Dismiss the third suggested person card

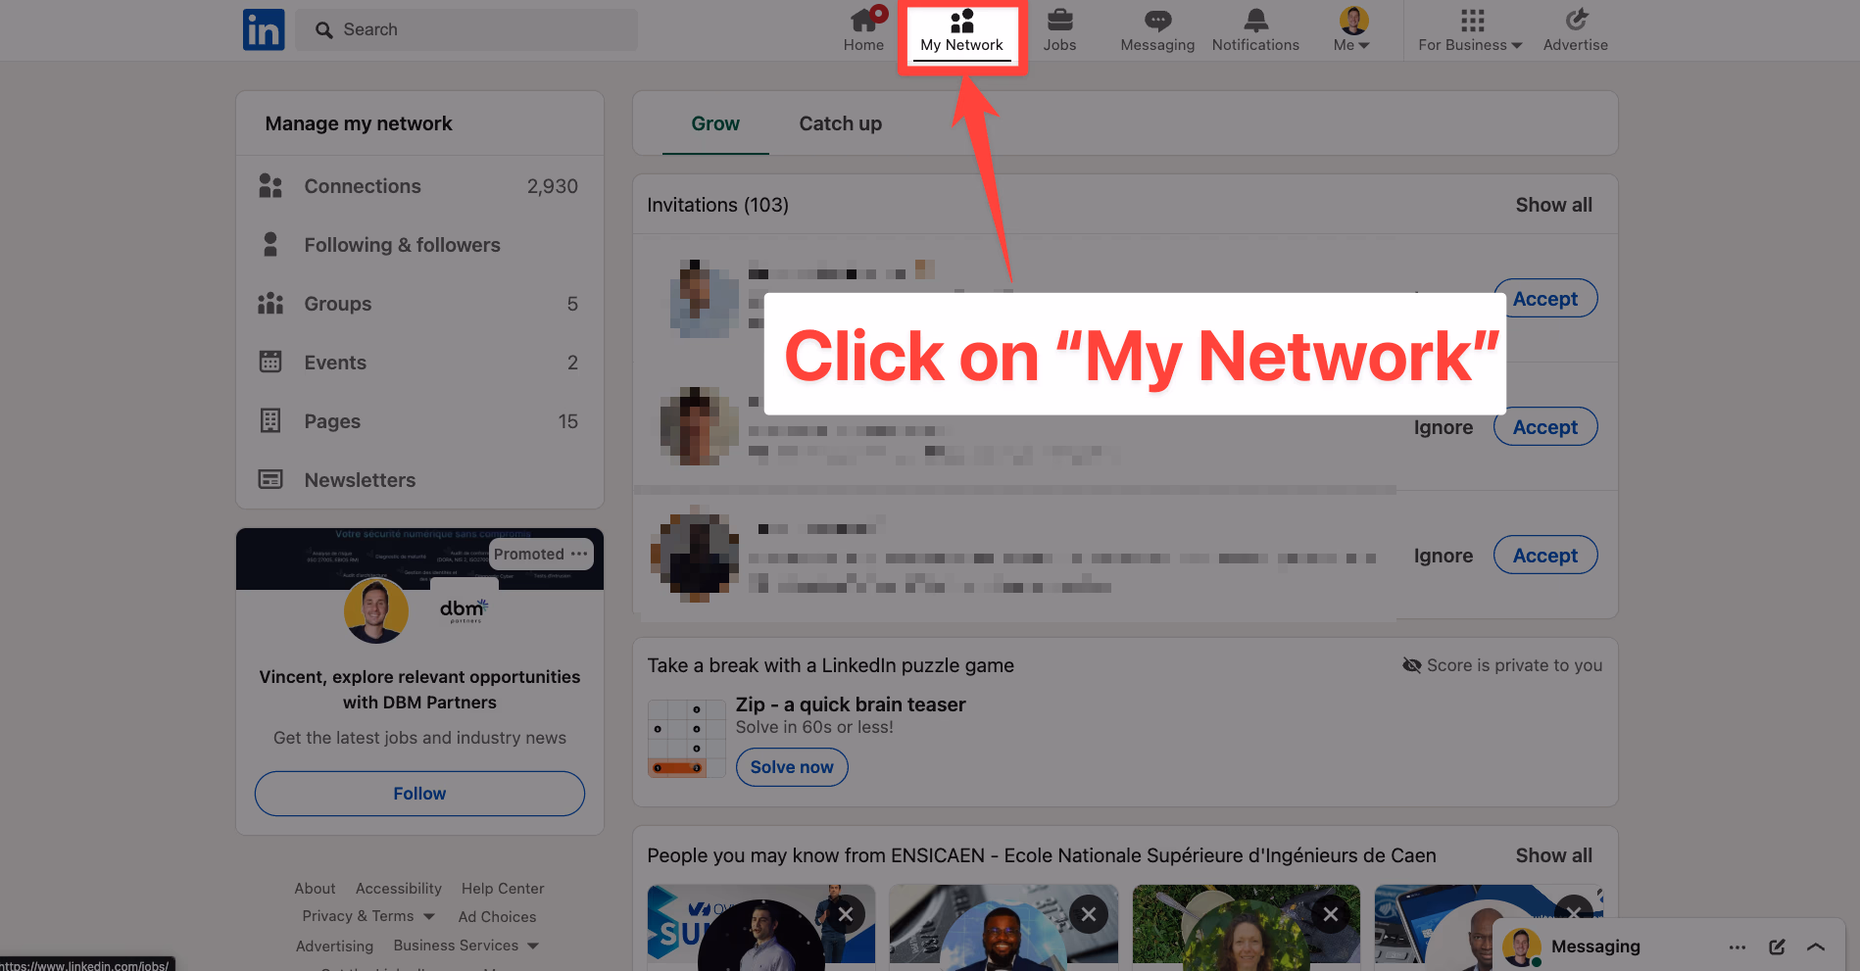1331,915
